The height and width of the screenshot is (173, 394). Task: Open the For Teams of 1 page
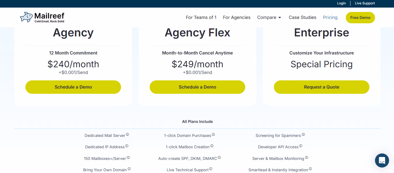click(x=201, y=17)
